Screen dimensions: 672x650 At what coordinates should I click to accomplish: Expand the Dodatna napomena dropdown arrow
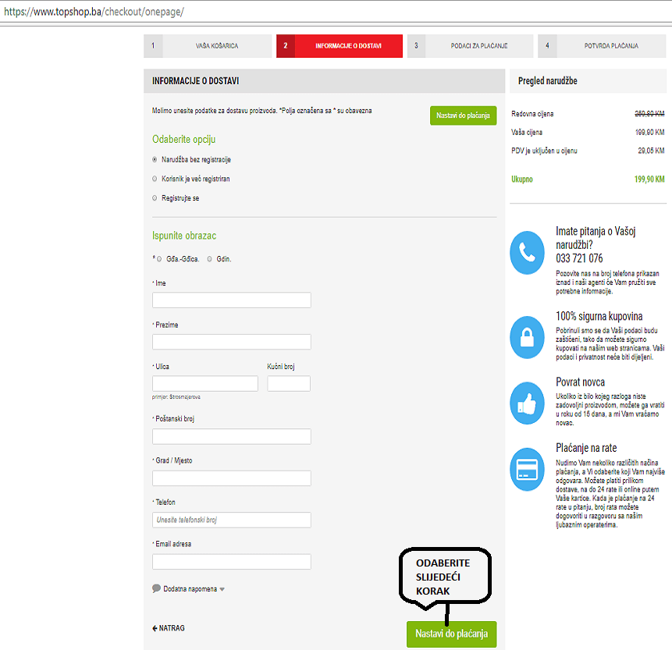222,589
